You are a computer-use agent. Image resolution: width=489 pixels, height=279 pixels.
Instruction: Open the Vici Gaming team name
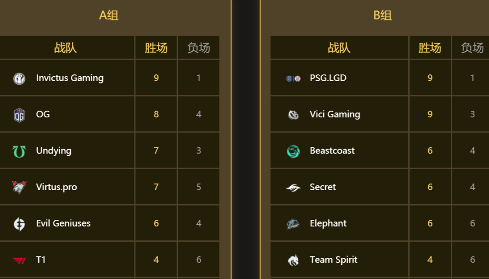click(x=335, y=114)
